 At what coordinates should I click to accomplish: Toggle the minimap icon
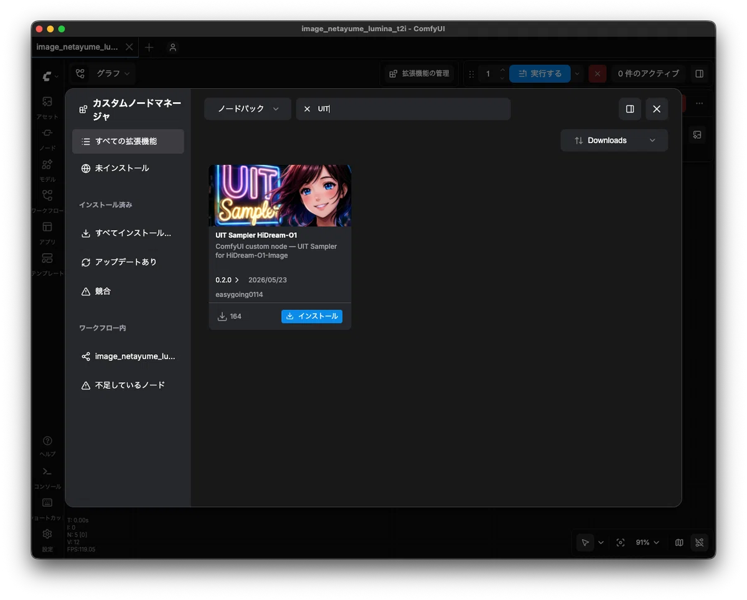(679, 543)
